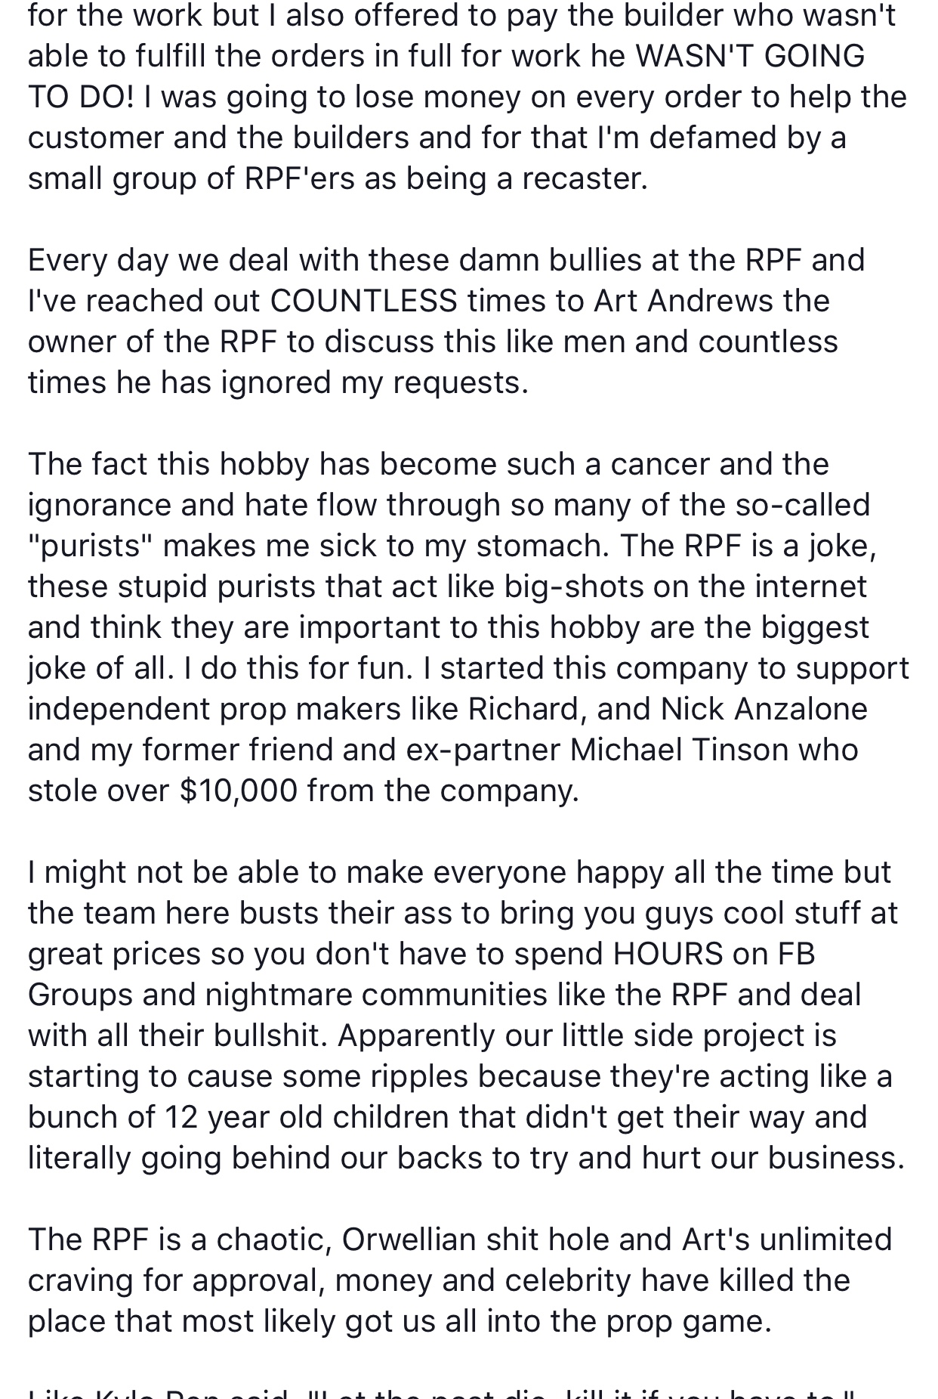Tap the words "FB Groups" text
Screen dimensions: 938x1399
pyautogui.click(x=421, y=974)
